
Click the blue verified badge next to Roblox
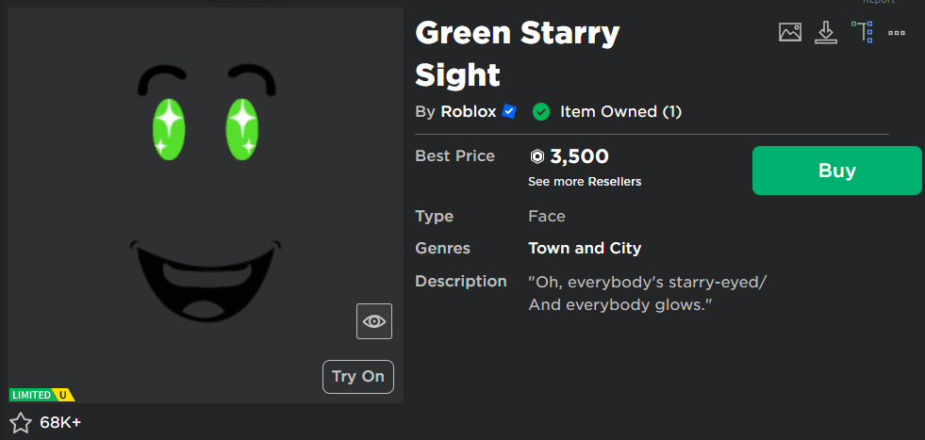tap(510, 111)
